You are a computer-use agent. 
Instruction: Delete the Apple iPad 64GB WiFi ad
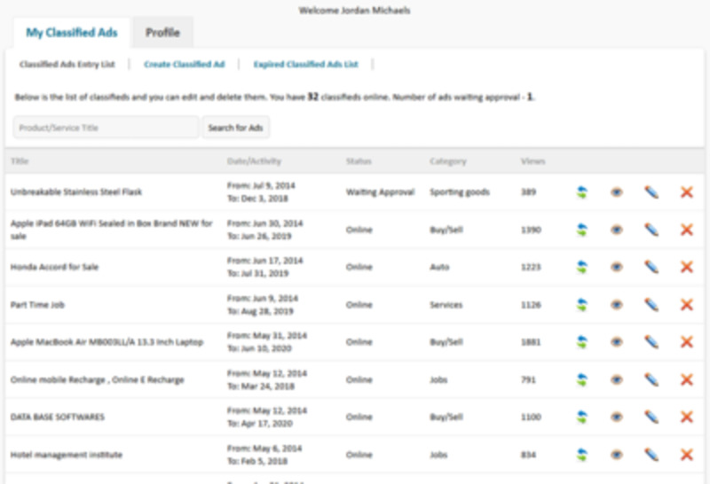click(687, 230)
